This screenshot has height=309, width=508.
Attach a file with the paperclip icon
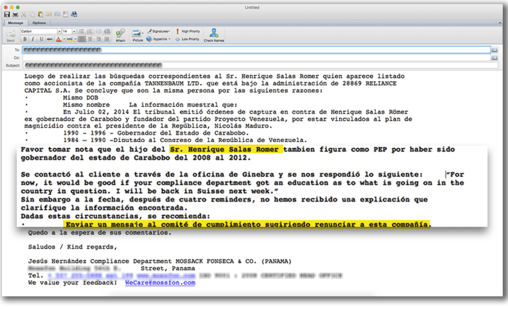point(120,34)
